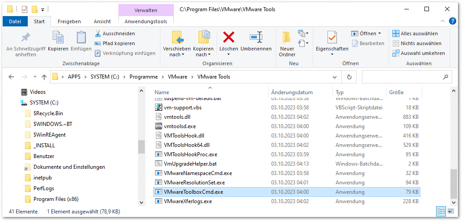Click the Eigenschaften (properties) icon
The width and height of the screenshot is (462, 221).
click(332, 38)
